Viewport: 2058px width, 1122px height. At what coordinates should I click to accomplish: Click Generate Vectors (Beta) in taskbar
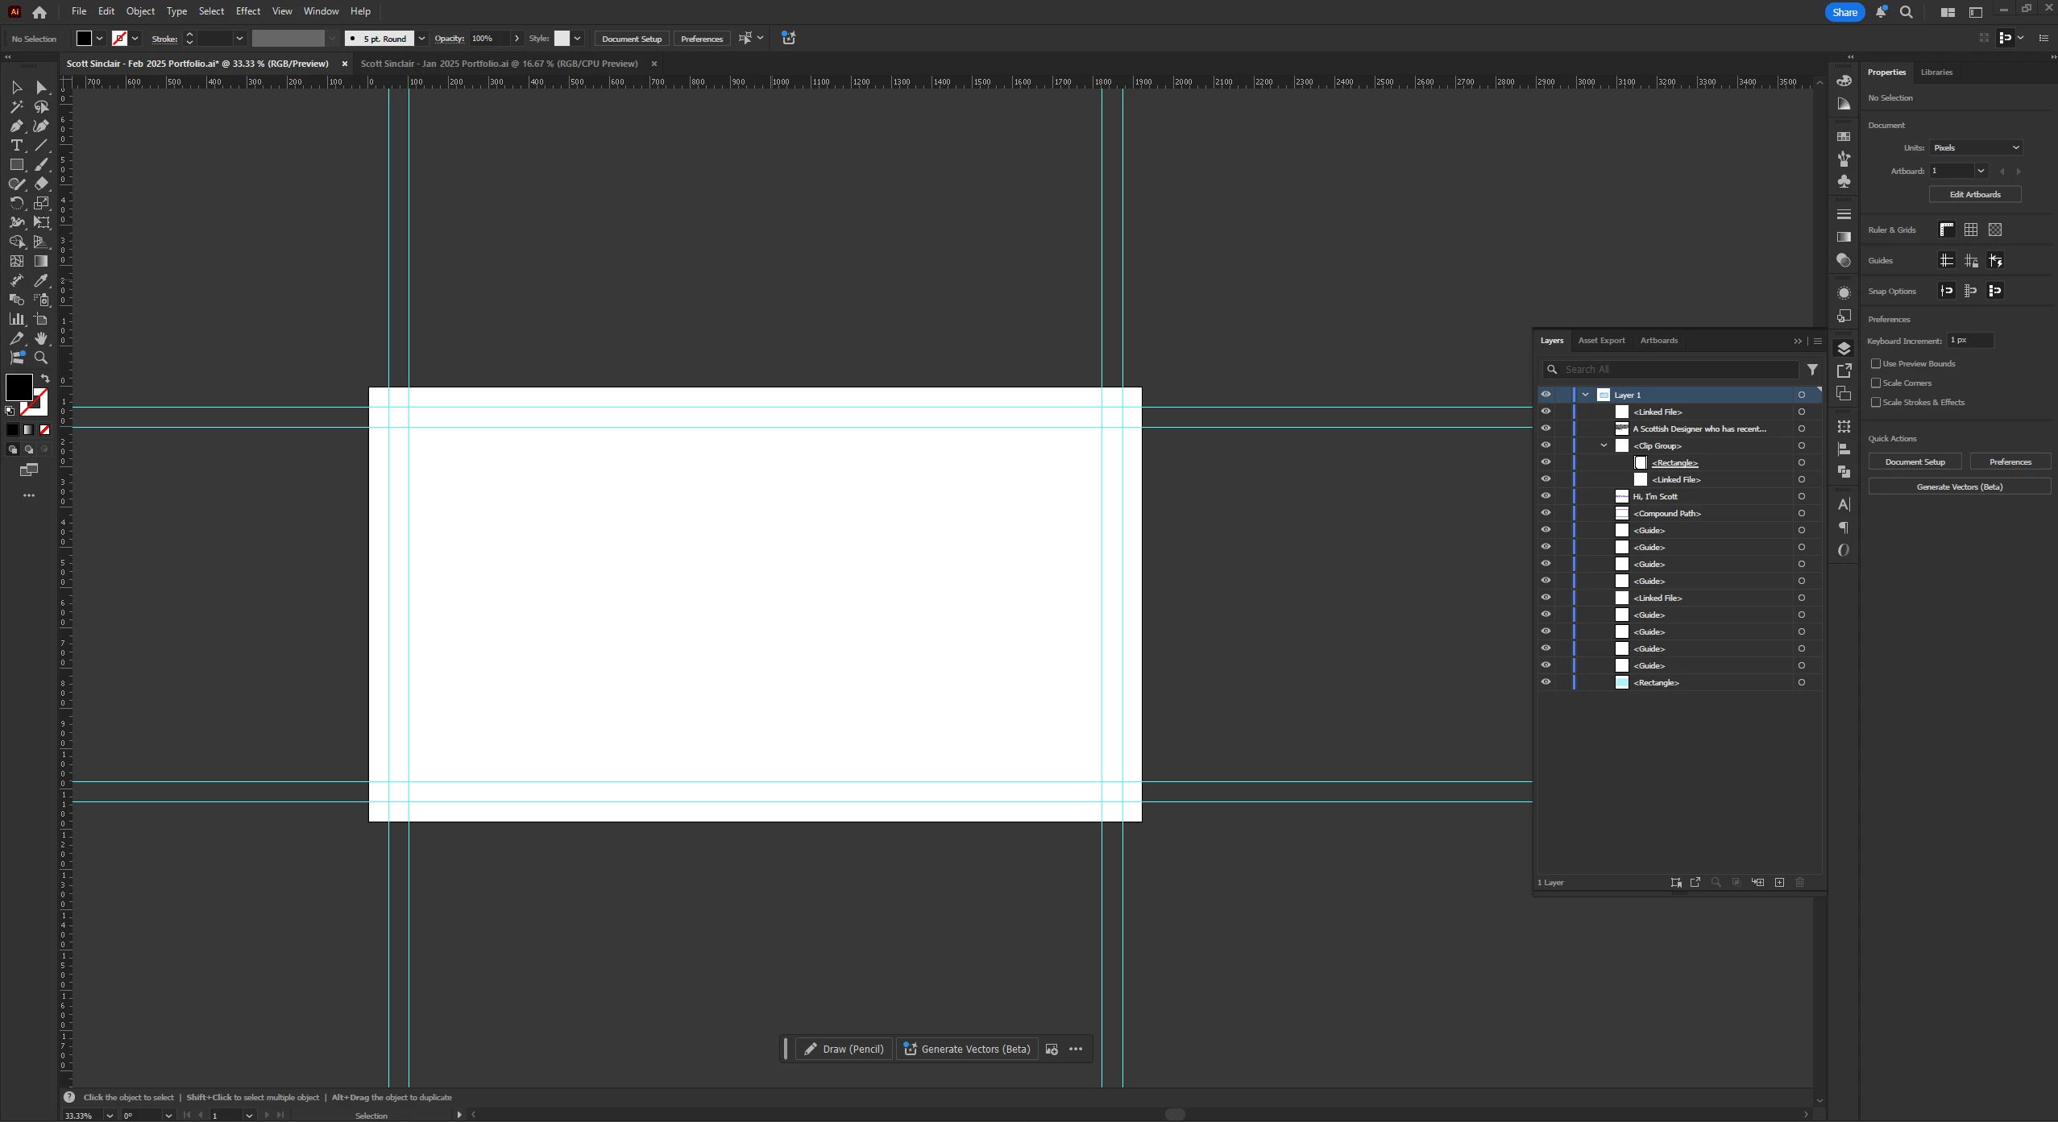(967, 1049)
